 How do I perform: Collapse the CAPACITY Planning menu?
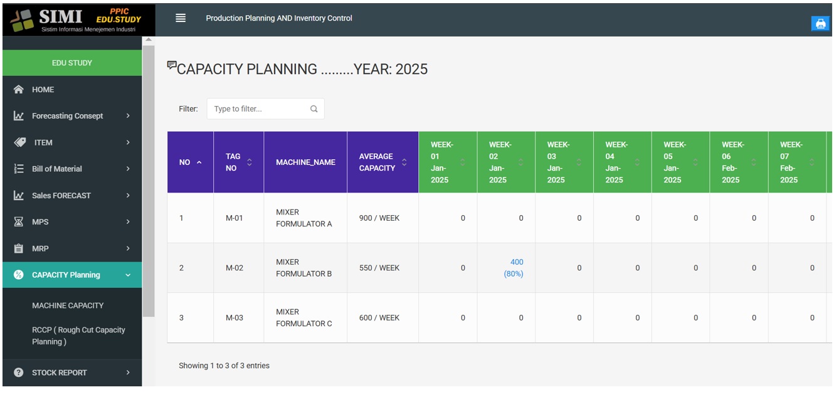click(x=128, y=275)
